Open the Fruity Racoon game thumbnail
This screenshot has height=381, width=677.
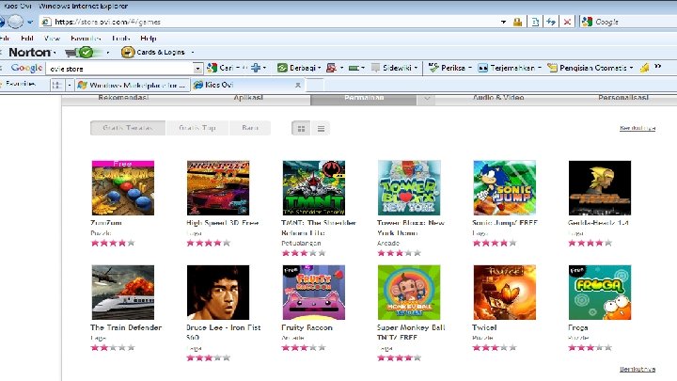[x=314, y=293]
